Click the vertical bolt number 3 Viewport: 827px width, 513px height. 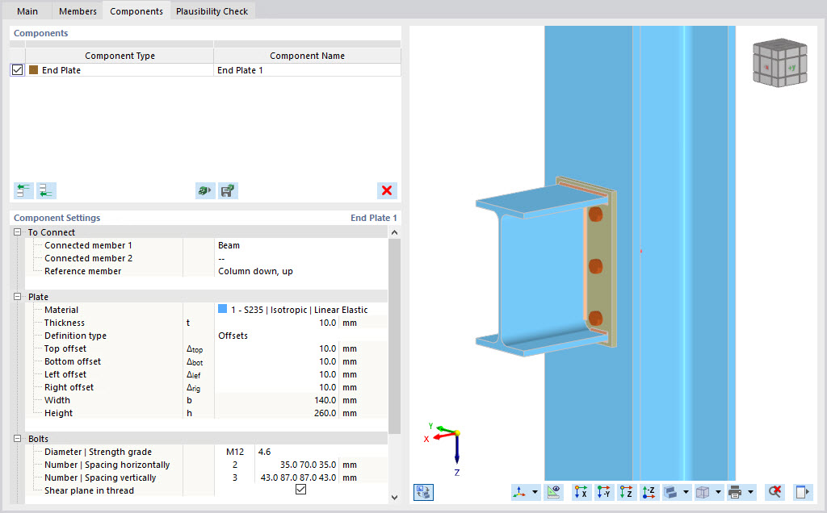click(235, 478)
